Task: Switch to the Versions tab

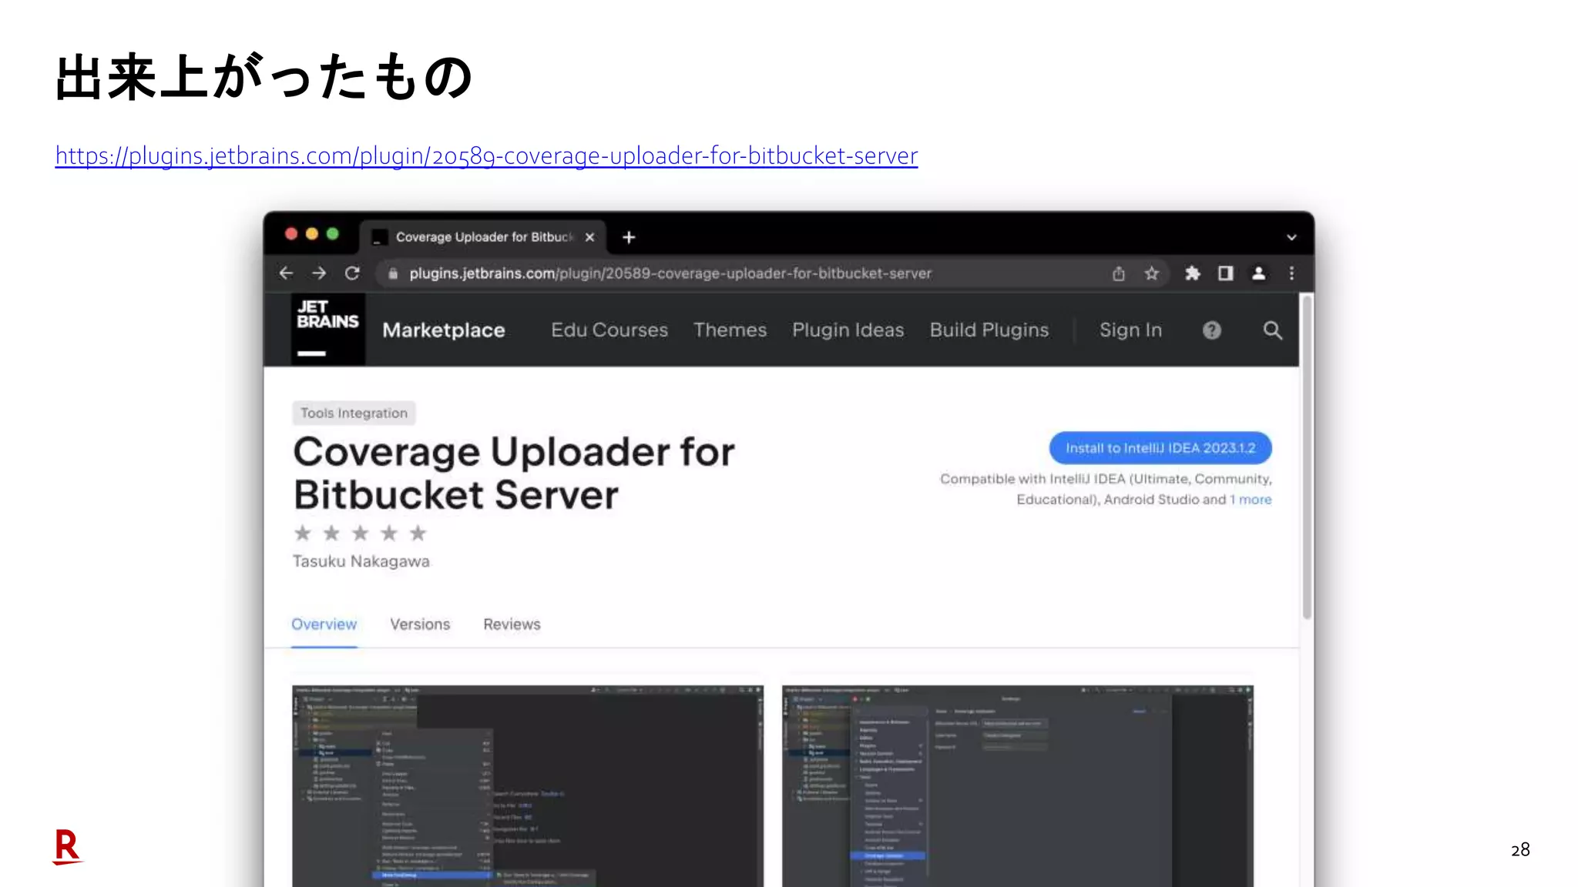Action: pyautogui.click(x=420, y=624)
